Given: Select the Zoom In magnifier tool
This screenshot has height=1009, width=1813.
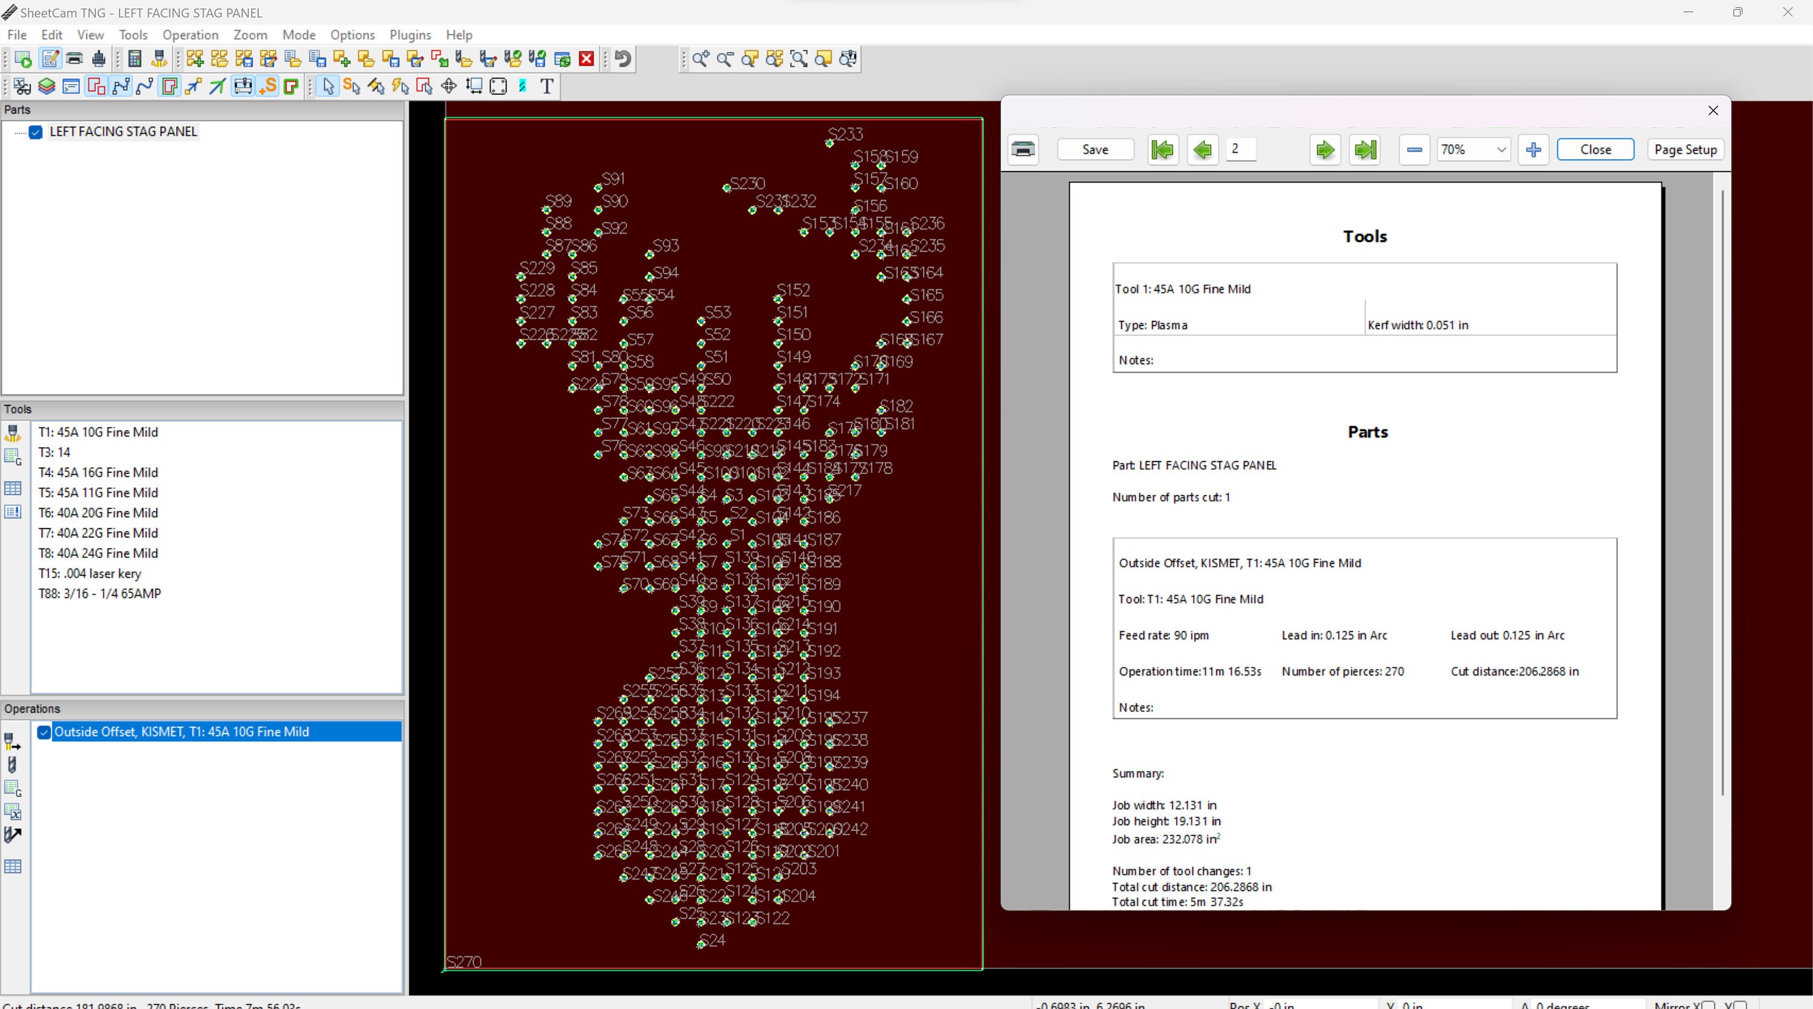Looking at the screenshot, I should pos(700,59).
